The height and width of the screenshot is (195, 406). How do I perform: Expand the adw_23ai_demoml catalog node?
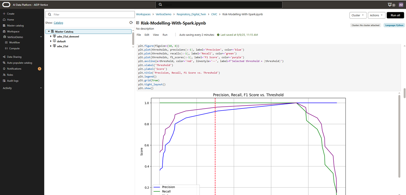(51, 36)
